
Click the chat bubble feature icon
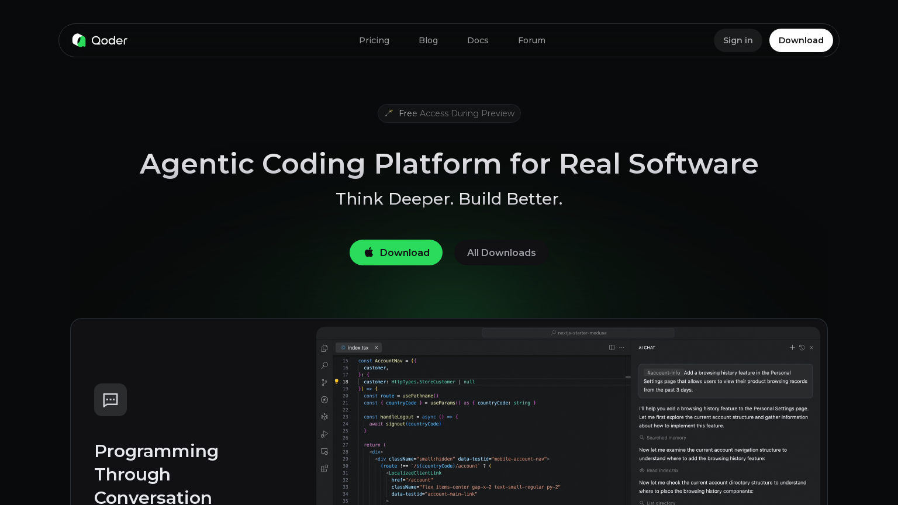pyautogui.click(x=110, y=400)
